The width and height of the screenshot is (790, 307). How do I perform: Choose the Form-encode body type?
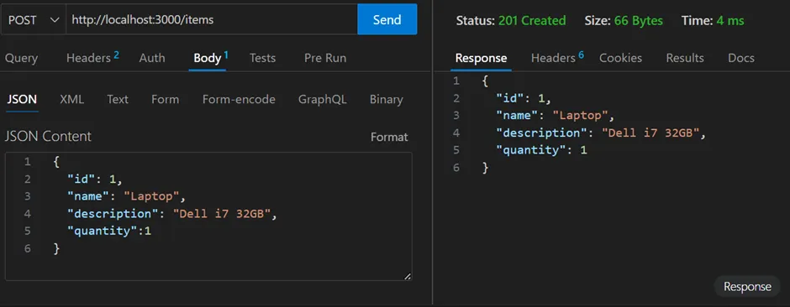(239, 100)
